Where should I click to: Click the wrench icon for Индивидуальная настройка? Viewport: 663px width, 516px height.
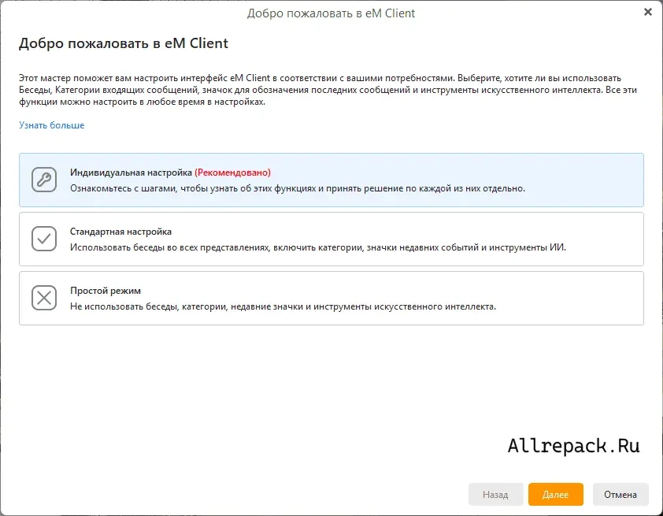point(44,180)
